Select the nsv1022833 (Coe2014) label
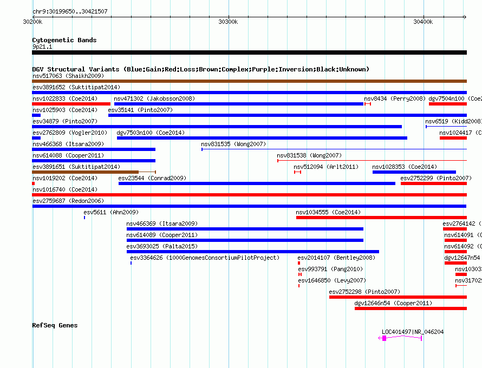Viewport: 482px width, 368px height. pyautogui.click(x=65, y=98)
